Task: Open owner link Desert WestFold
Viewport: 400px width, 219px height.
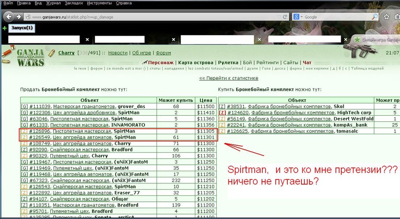Action: [x=353, y=119]
